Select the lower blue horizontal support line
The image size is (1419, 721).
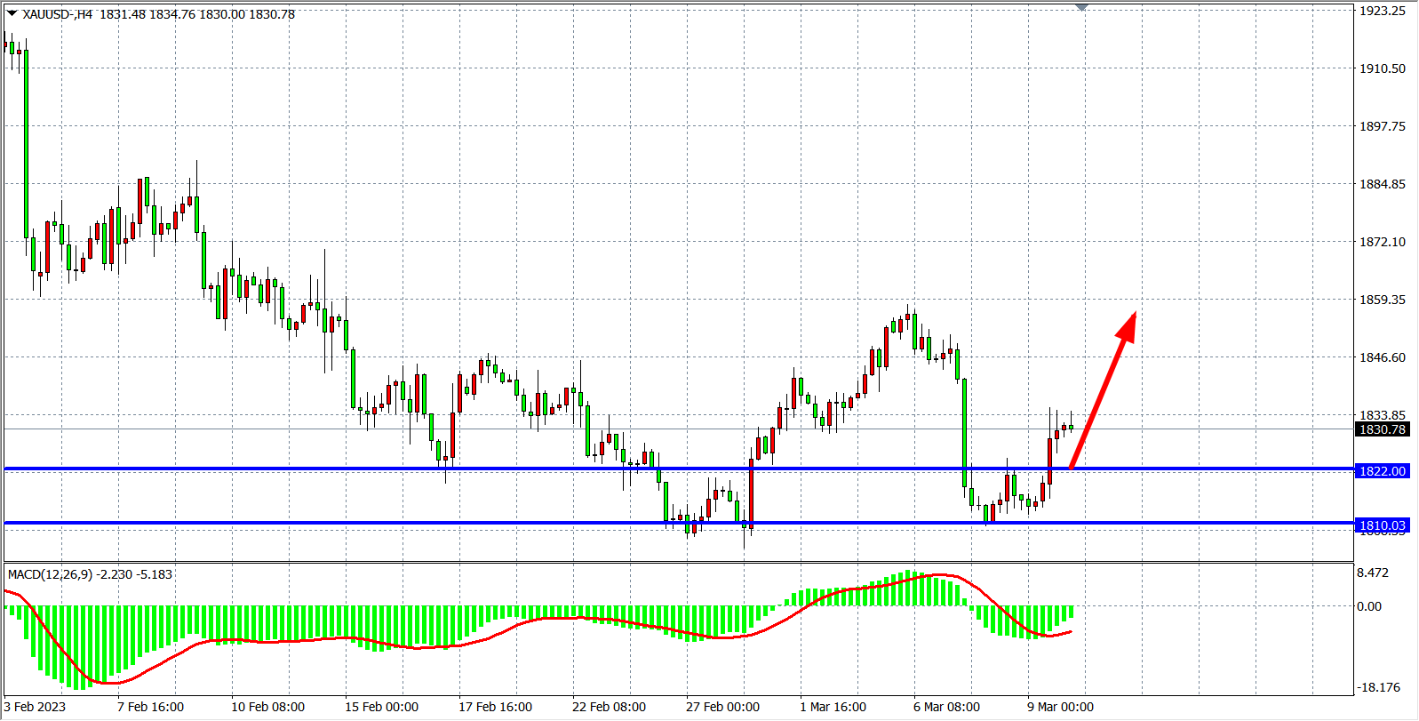click(x=355, y=523)
